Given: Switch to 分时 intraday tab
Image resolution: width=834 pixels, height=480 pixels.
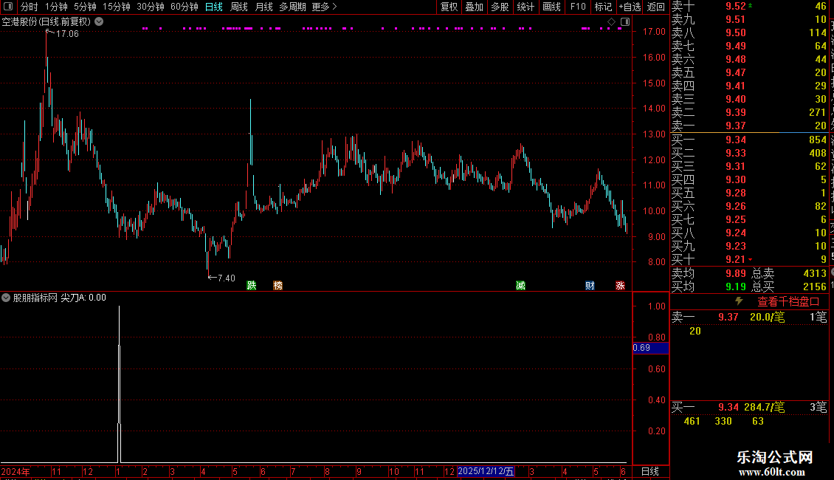Looking at the screenshot, I should coord(30,7).
